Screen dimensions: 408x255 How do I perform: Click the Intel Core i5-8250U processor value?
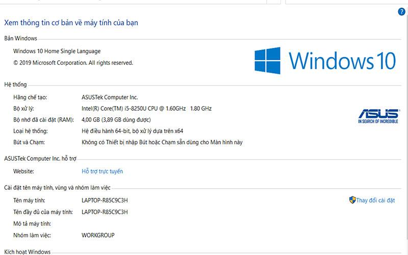(x=146, y=109)
